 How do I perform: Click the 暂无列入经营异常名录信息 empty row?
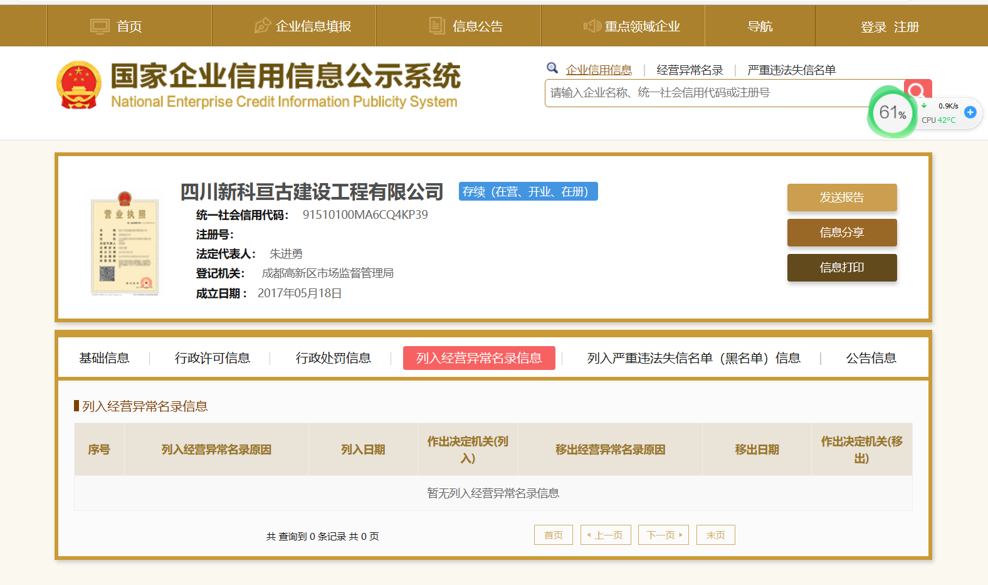pyautogui.click(x=493, y=493)
